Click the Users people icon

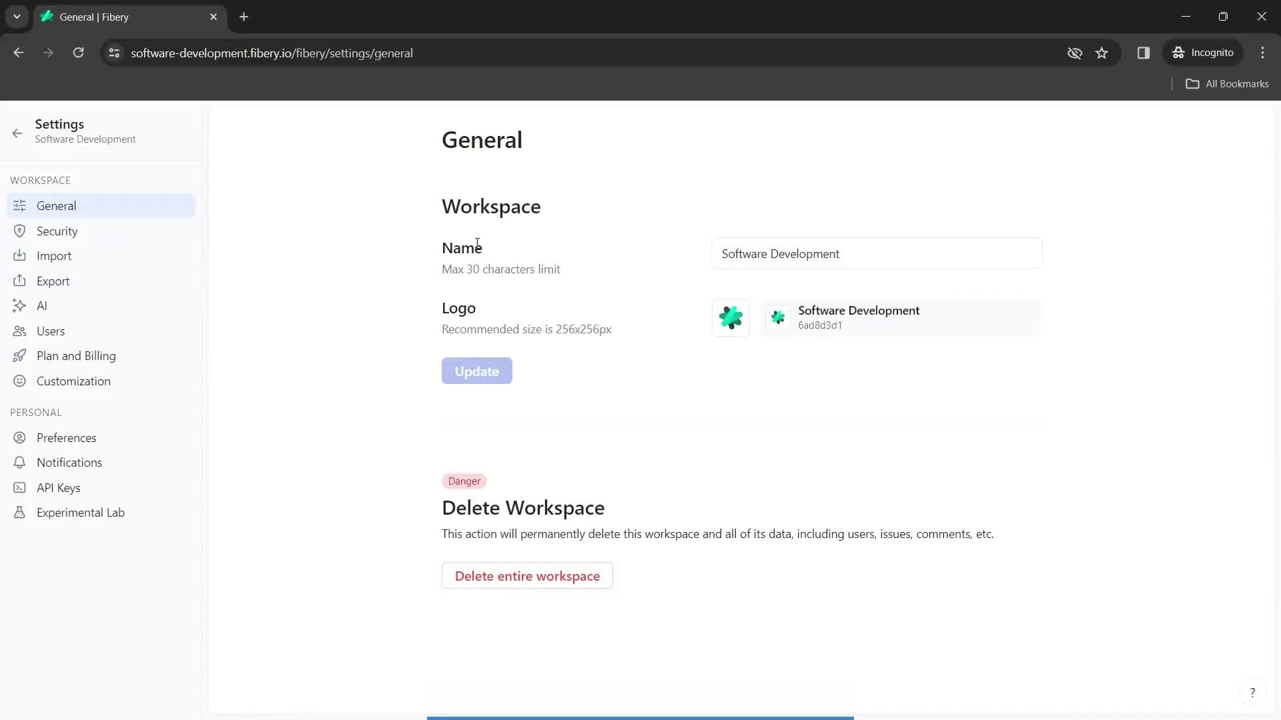click(x=19, y=331)
